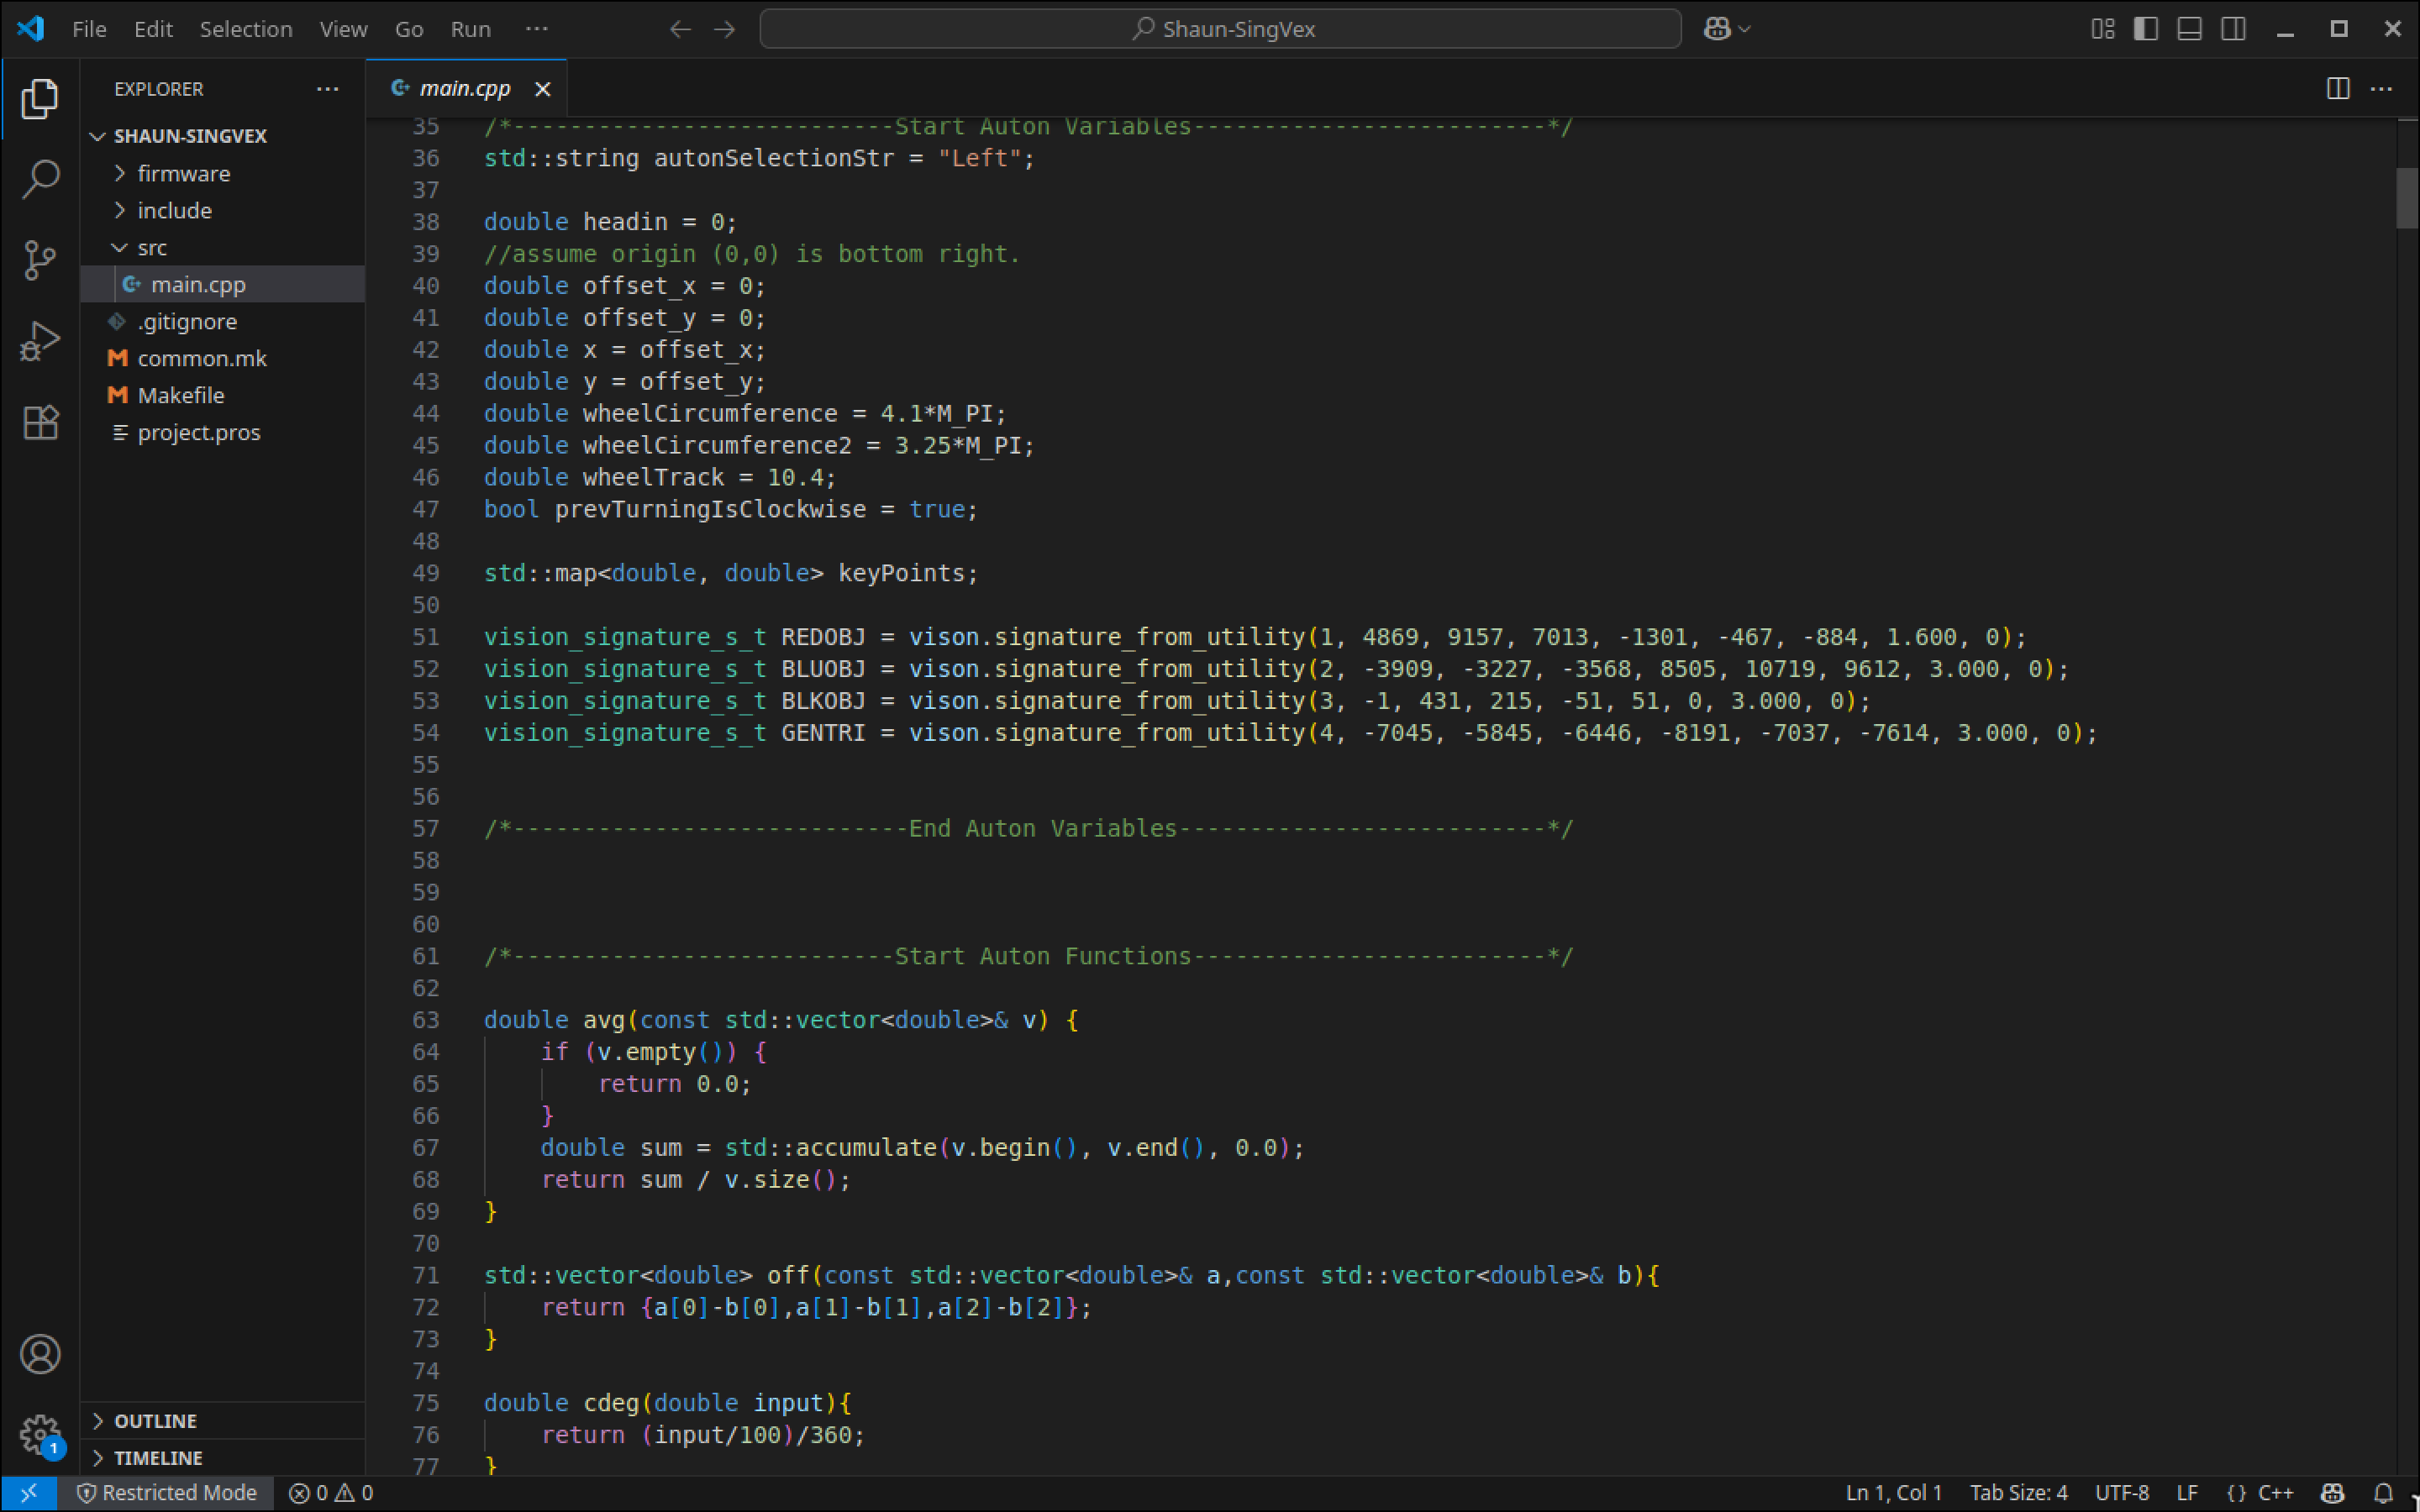Image resolution: width=2420 pixels, height=1512 pixels.
Task: Open the View menu
Action: pyautogui.click(x=343, y=29)
